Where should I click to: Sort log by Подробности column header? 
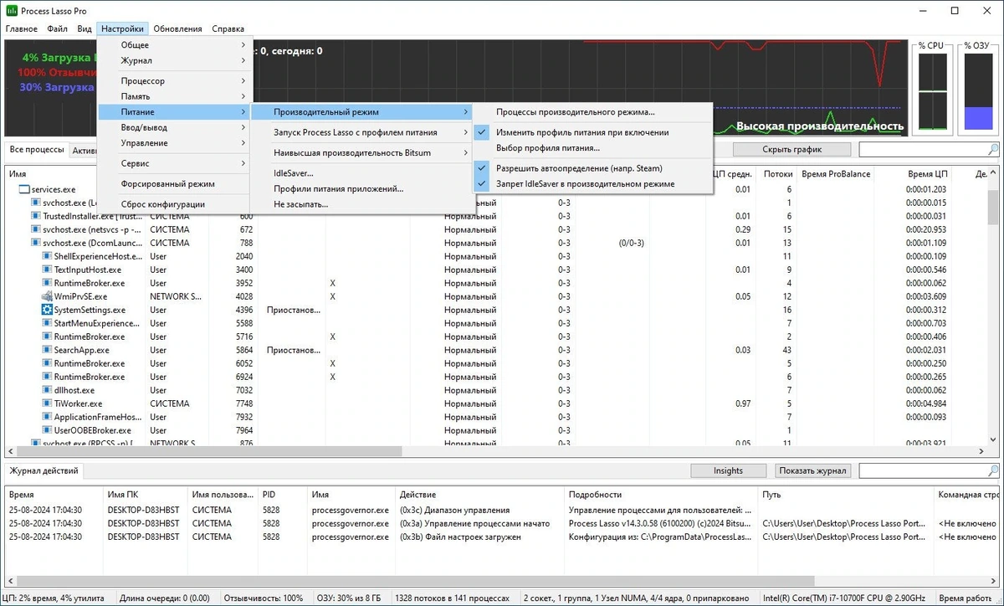tap(660, 495)
